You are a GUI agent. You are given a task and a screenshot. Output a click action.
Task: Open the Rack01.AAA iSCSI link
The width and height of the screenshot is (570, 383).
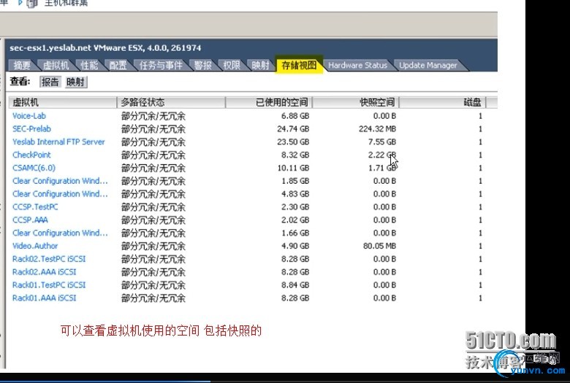pos(45,298)
